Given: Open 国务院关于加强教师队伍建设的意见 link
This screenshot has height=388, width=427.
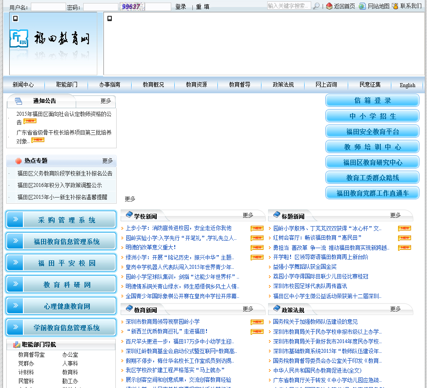Looking at the screenshot, I should pyautogui.click(x=315, y=322).
